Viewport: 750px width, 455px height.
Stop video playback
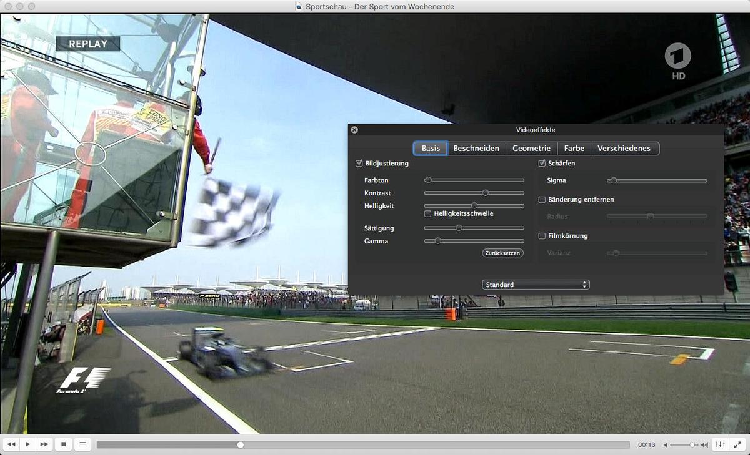(63, 444)
